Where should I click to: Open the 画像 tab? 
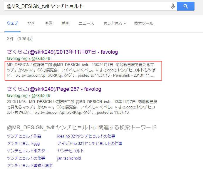(48, 24)
